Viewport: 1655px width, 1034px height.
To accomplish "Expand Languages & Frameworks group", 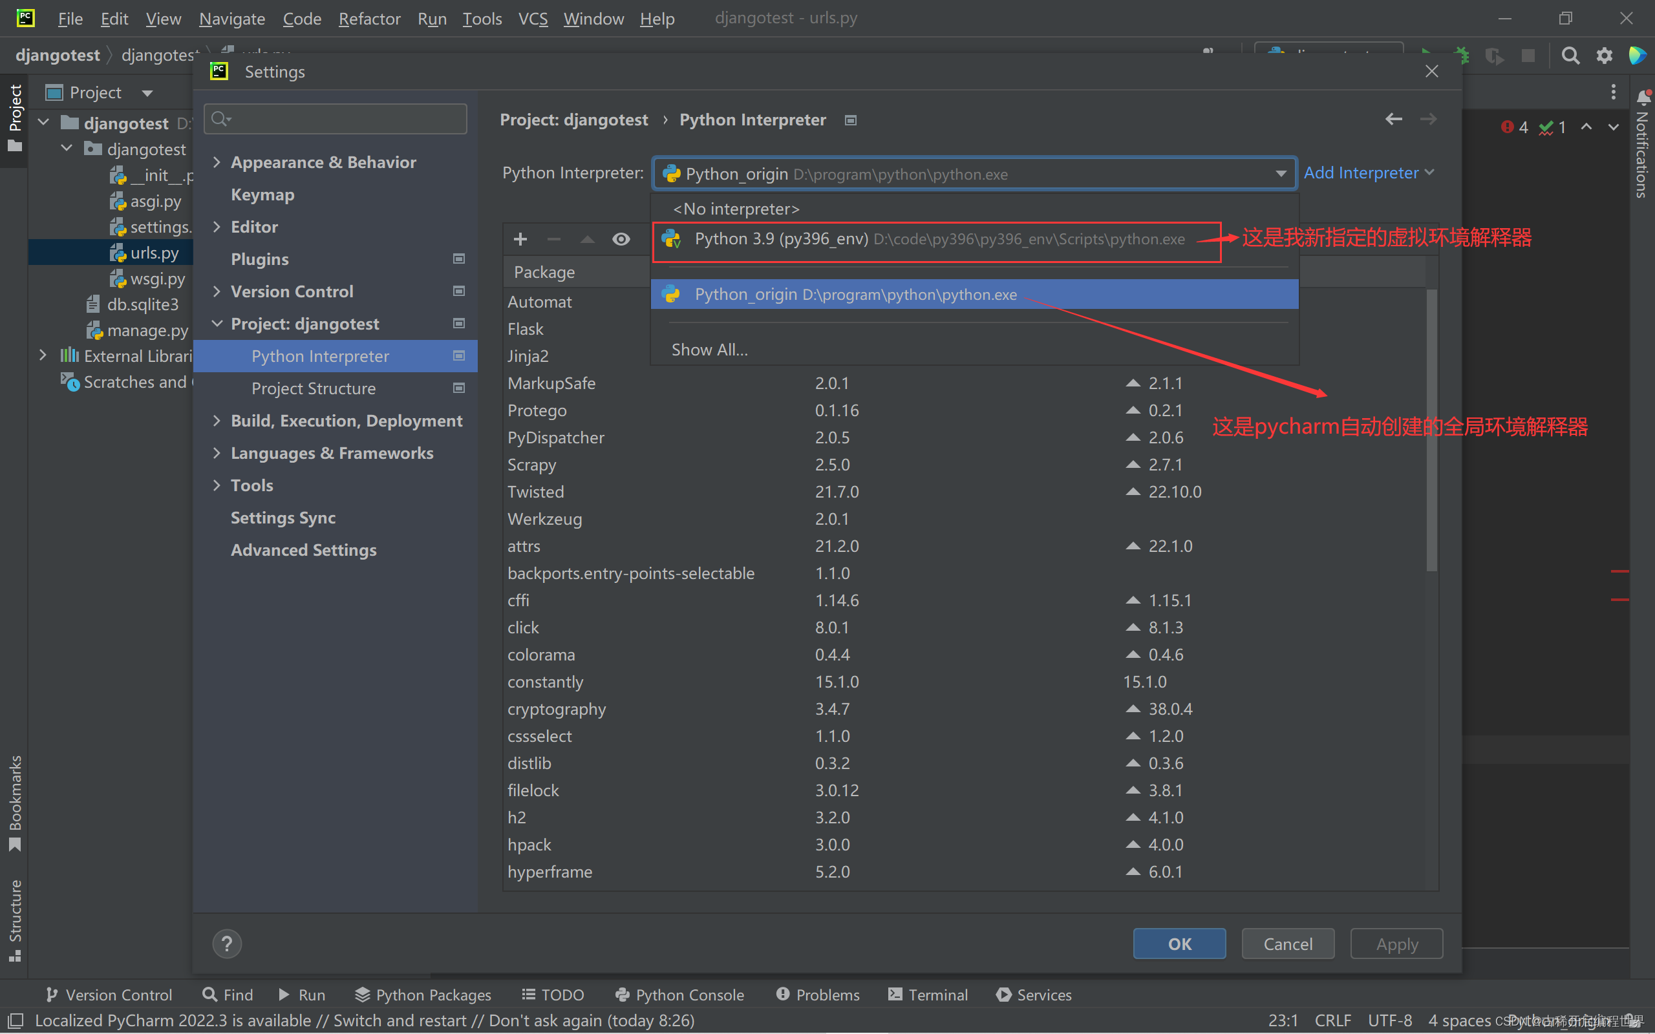I will [217, 453].
